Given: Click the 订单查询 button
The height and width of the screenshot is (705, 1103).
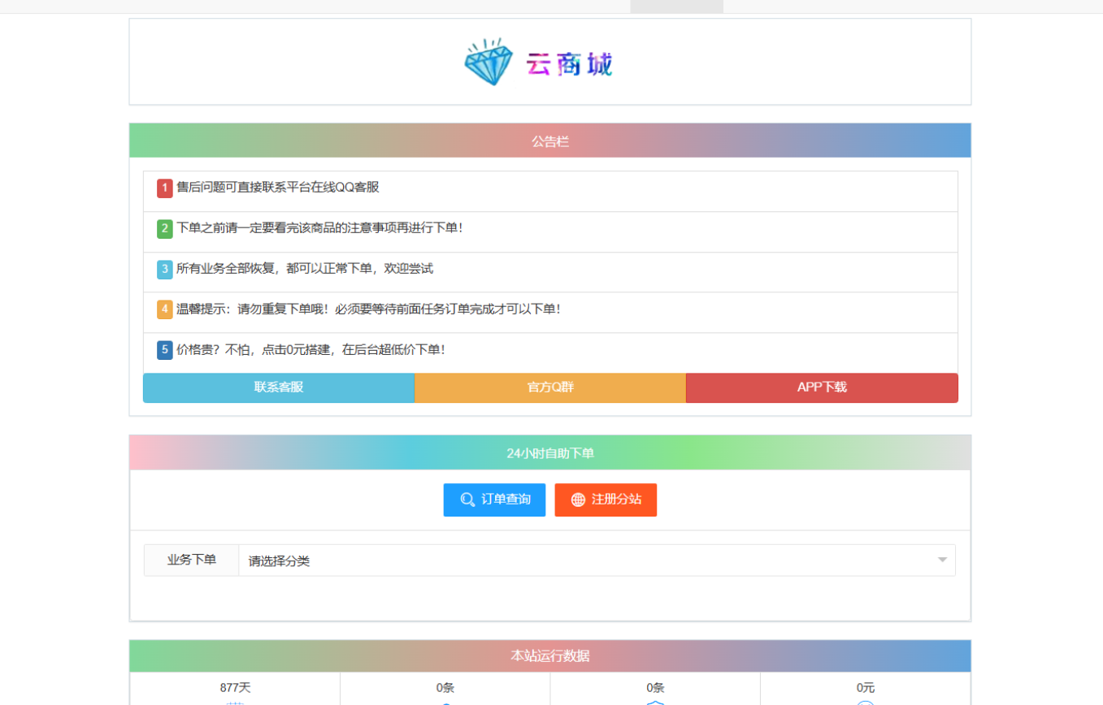Looking at the screenshot, I should pos(494,500).
